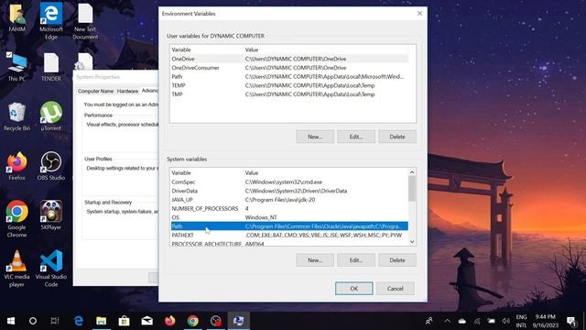Confirm Environment Variables with OK
Viewport: 586px width, 330px height.
pos(354,289)
